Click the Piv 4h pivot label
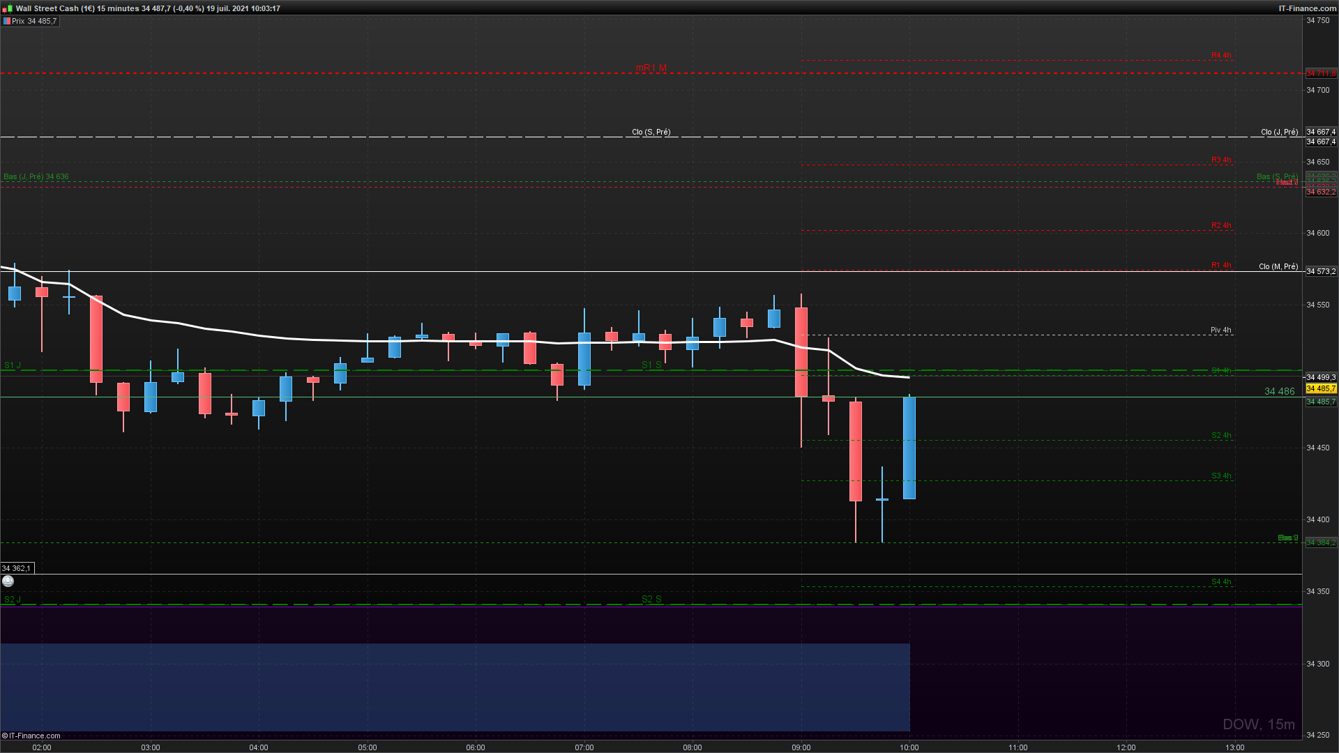This screenshot has height=753, width=1339. point(1220,330)
